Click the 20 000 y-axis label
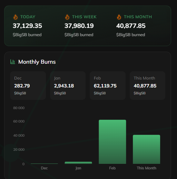Screen dimensions: 177x179 [19, 149]
